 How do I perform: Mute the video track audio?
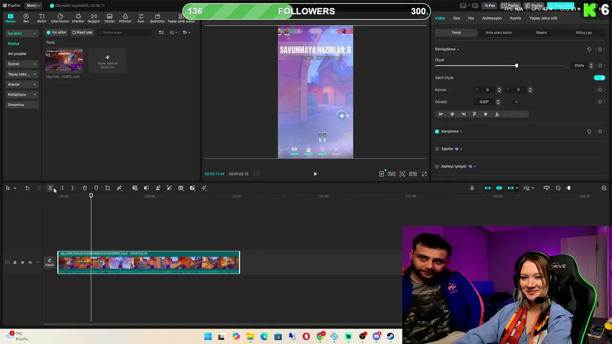coord(30,262)
